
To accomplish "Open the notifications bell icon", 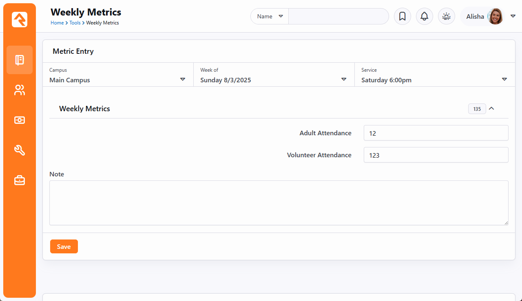I will click(x=424, y=16).
